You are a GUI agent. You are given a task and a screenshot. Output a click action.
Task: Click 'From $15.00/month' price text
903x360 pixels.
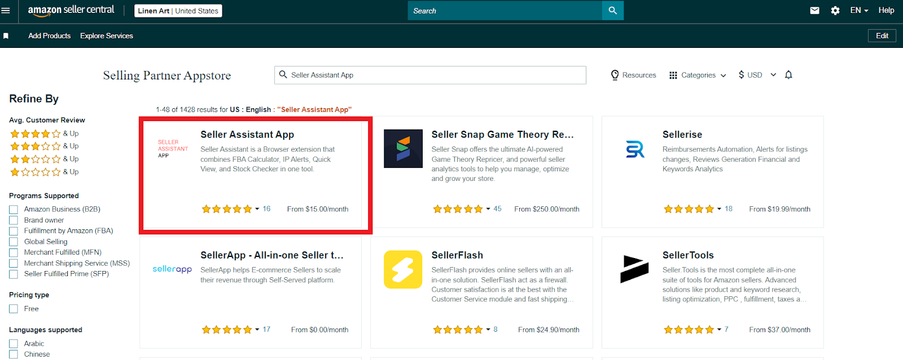pyautogui.click(x=318, y=209)
